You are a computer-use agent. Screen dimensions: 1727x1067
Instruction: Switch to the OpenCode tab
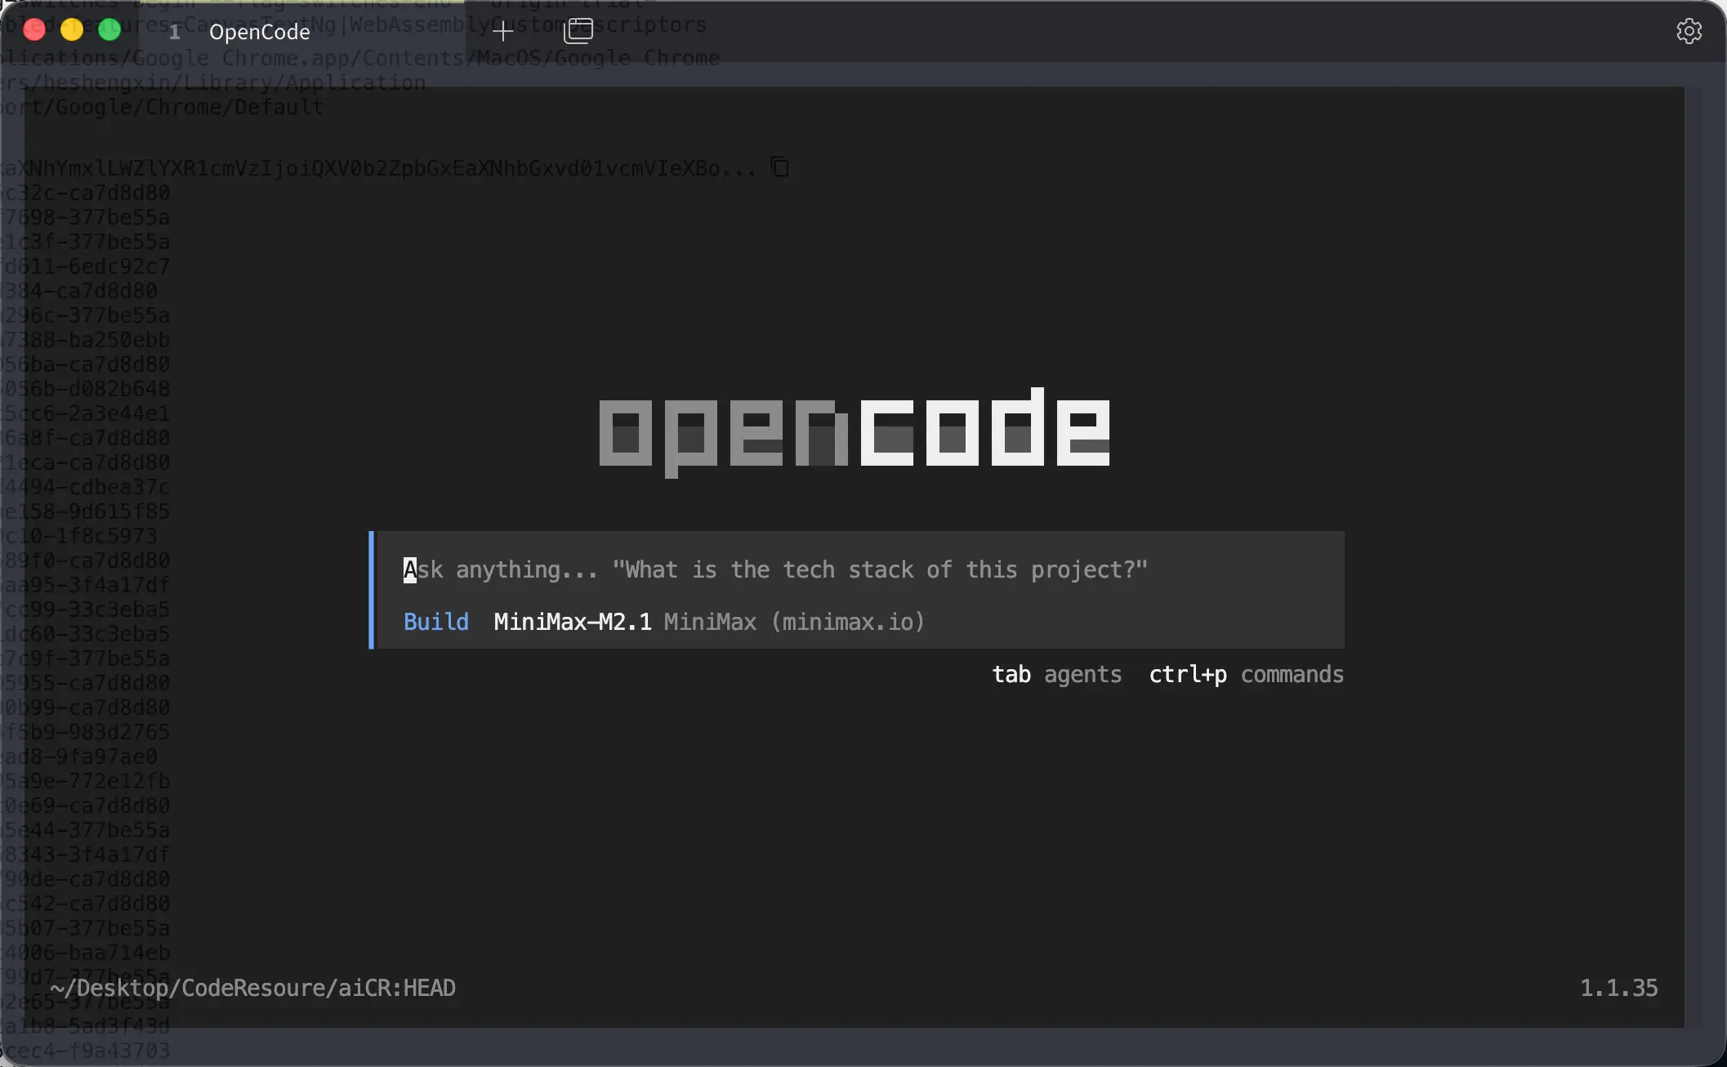click(259, 32)
